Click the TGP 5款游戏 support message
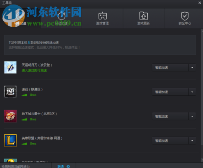203x168 pixels. coord(34,43)
